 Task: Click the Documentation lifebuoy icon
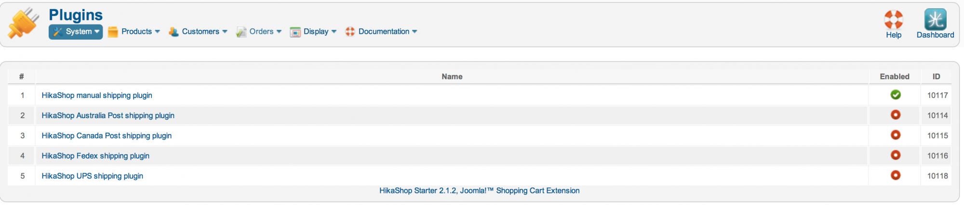350,31
